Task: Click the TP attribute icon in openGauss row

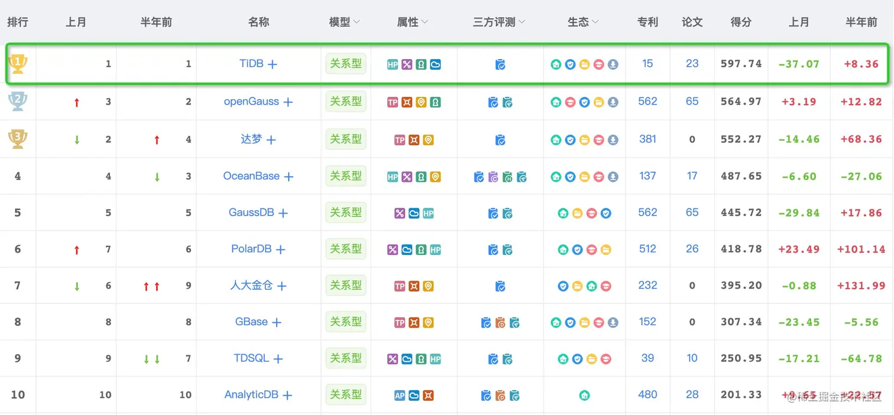Action: (393, 102)
